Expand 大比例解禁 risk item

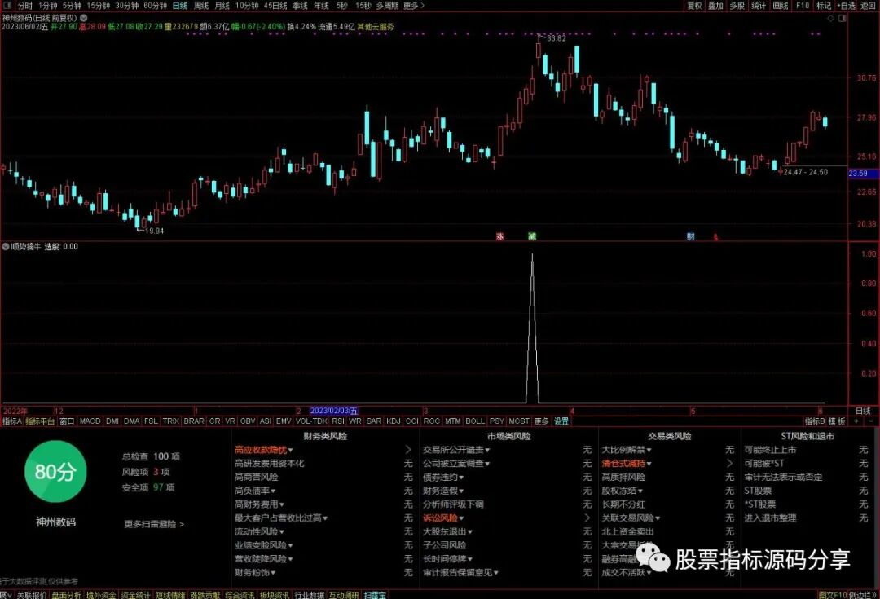point(627,450)
